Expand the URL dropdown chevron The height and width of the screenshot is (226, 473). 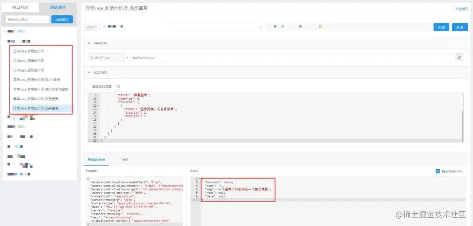tap(261, 27)
